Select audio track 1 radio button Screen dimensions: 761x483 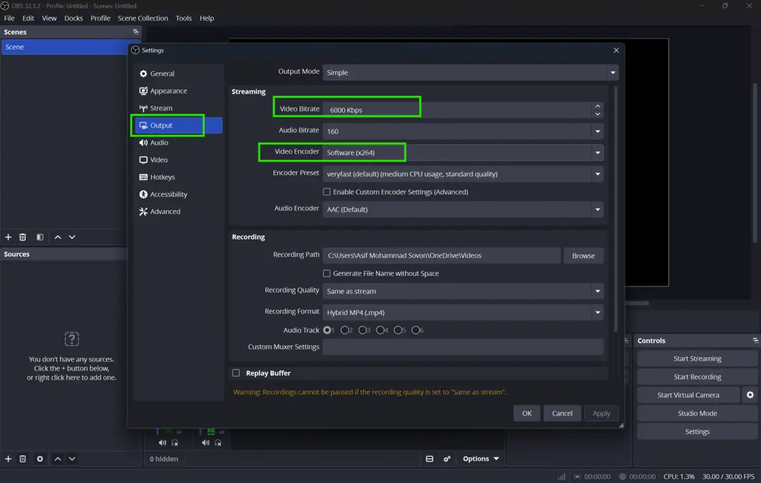328,330
